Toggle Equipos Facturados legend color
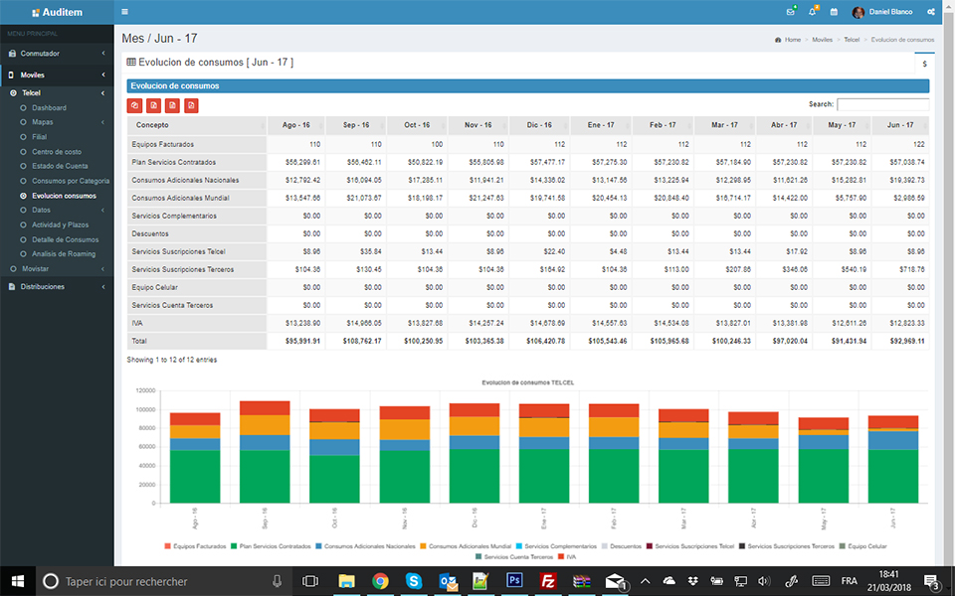Image resolution: width=955 pixels, height=596 pixels. click(x=167, y=546)
